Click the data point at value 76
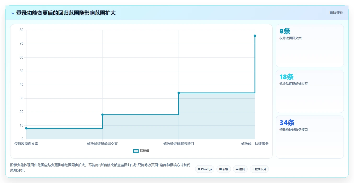 255,36
